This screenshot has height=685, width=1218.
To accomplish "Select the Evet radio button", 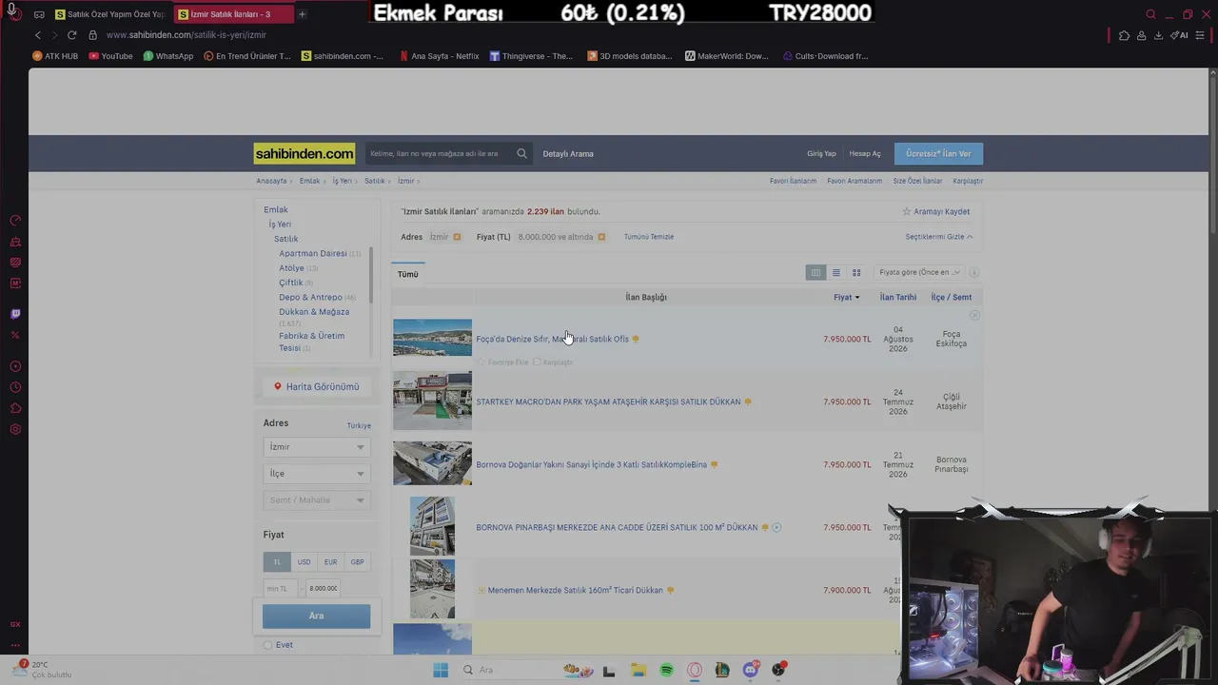I will coord(268,645).
